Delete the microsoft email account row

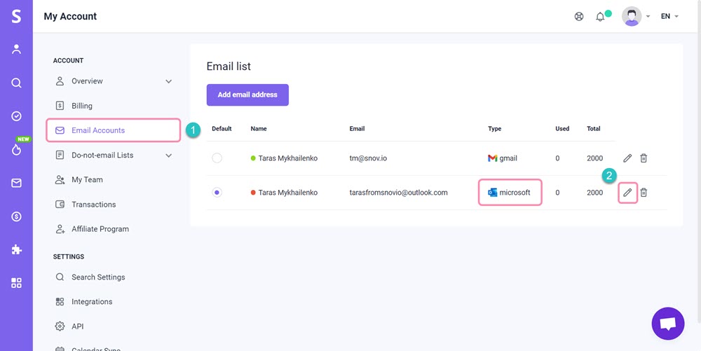coord(644,193)
